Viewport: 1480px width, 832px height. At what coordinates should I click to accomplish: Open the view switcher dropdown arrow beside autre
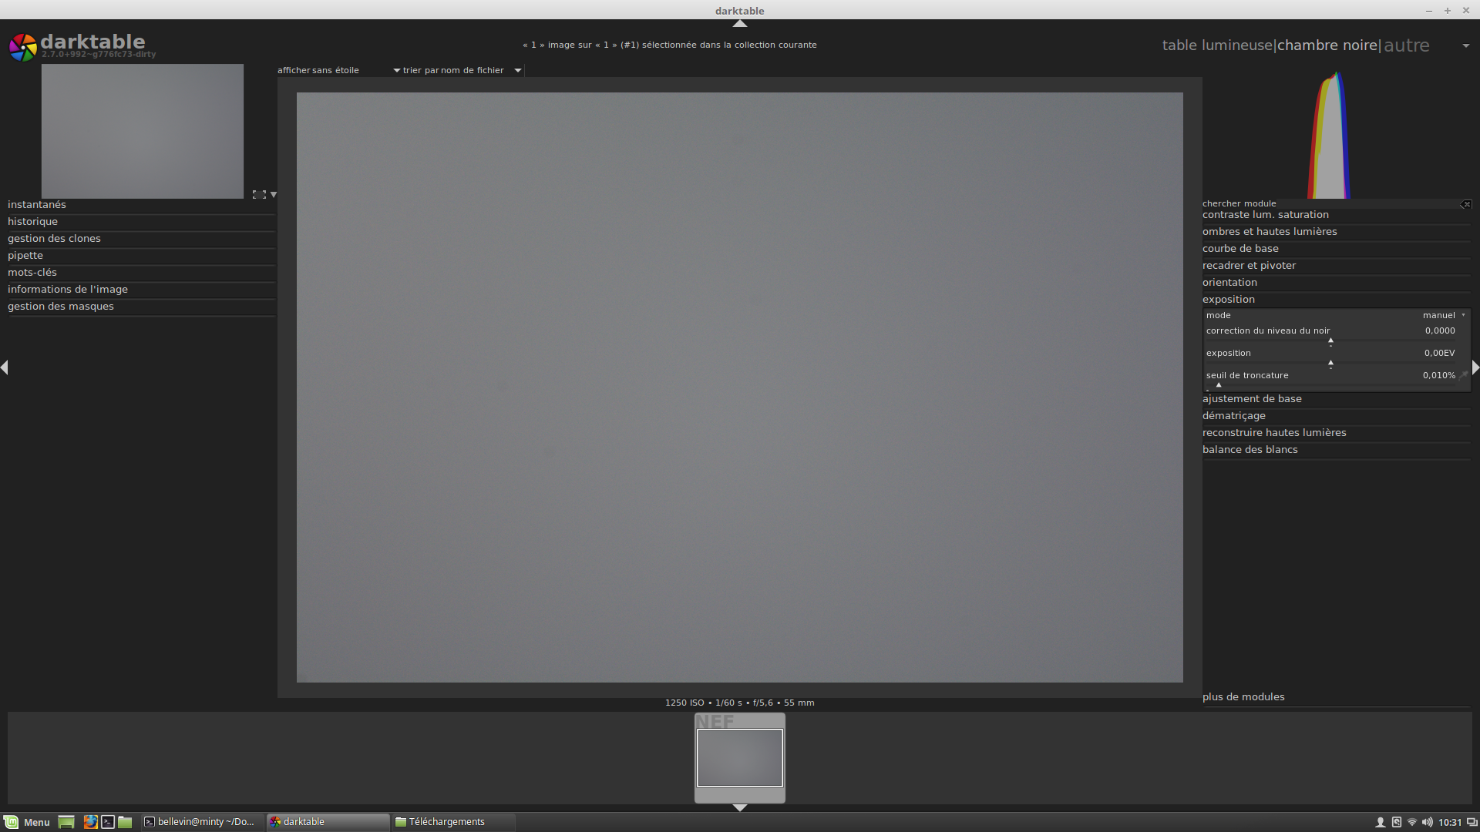coord(1465,45)
